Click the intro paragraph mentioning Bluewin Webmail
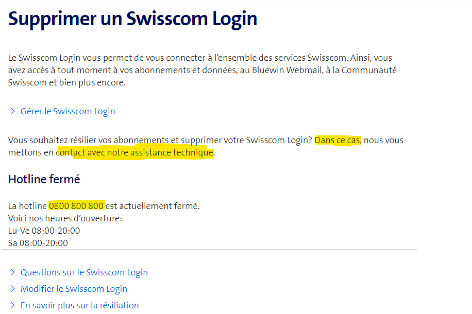 pos(201,70)
